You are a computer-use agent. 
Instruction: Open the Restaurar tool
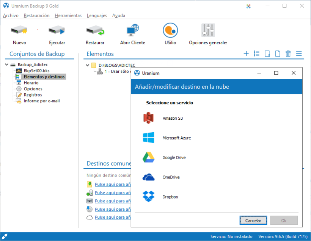(x=95, y=31)
